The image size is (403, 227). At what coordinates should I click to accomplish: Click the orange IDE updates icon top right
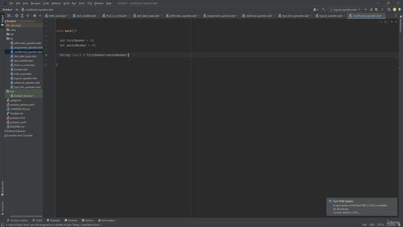click(395, 9)
